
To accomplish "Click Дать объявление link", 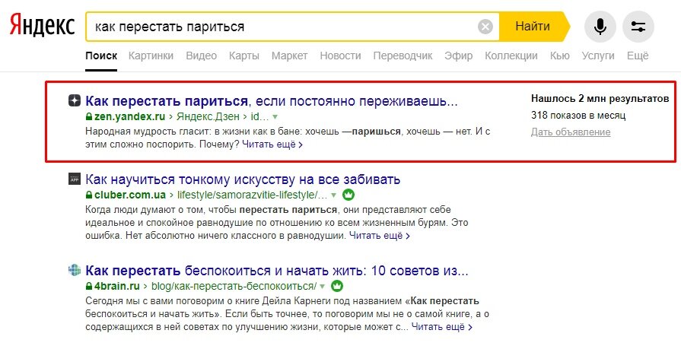I will (571, 132).
